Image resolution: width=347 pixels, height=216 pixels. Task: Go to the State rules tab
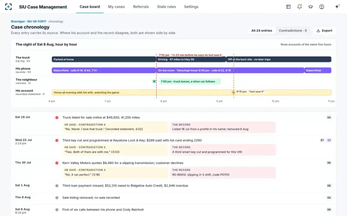click(166, 7)
